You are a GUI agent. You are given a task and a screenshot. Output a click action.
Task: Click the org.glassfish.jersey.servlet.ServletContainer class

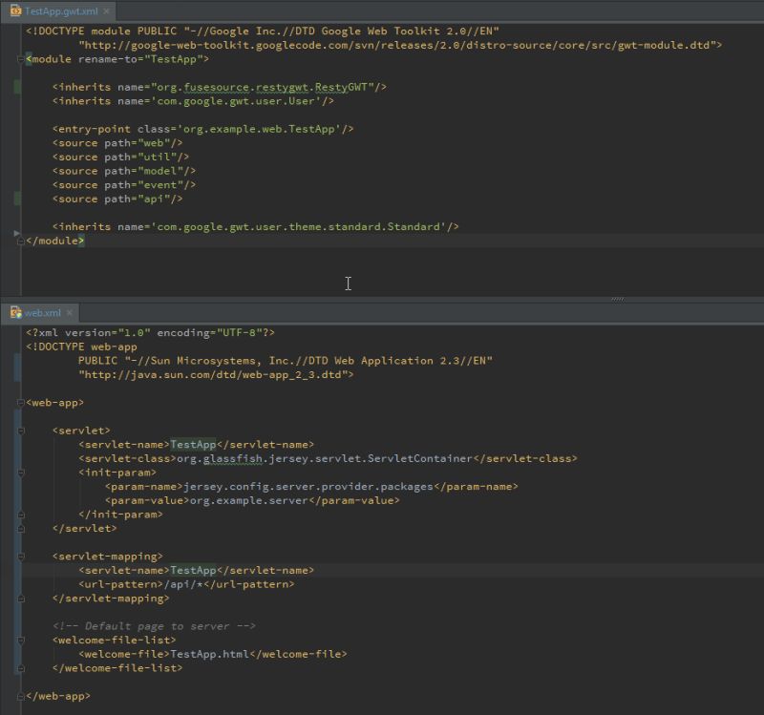coord(325,459)
